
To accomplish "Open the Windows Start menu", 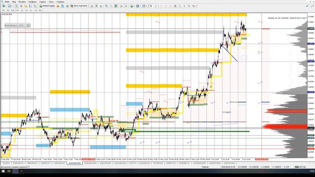I will point(3,171).
